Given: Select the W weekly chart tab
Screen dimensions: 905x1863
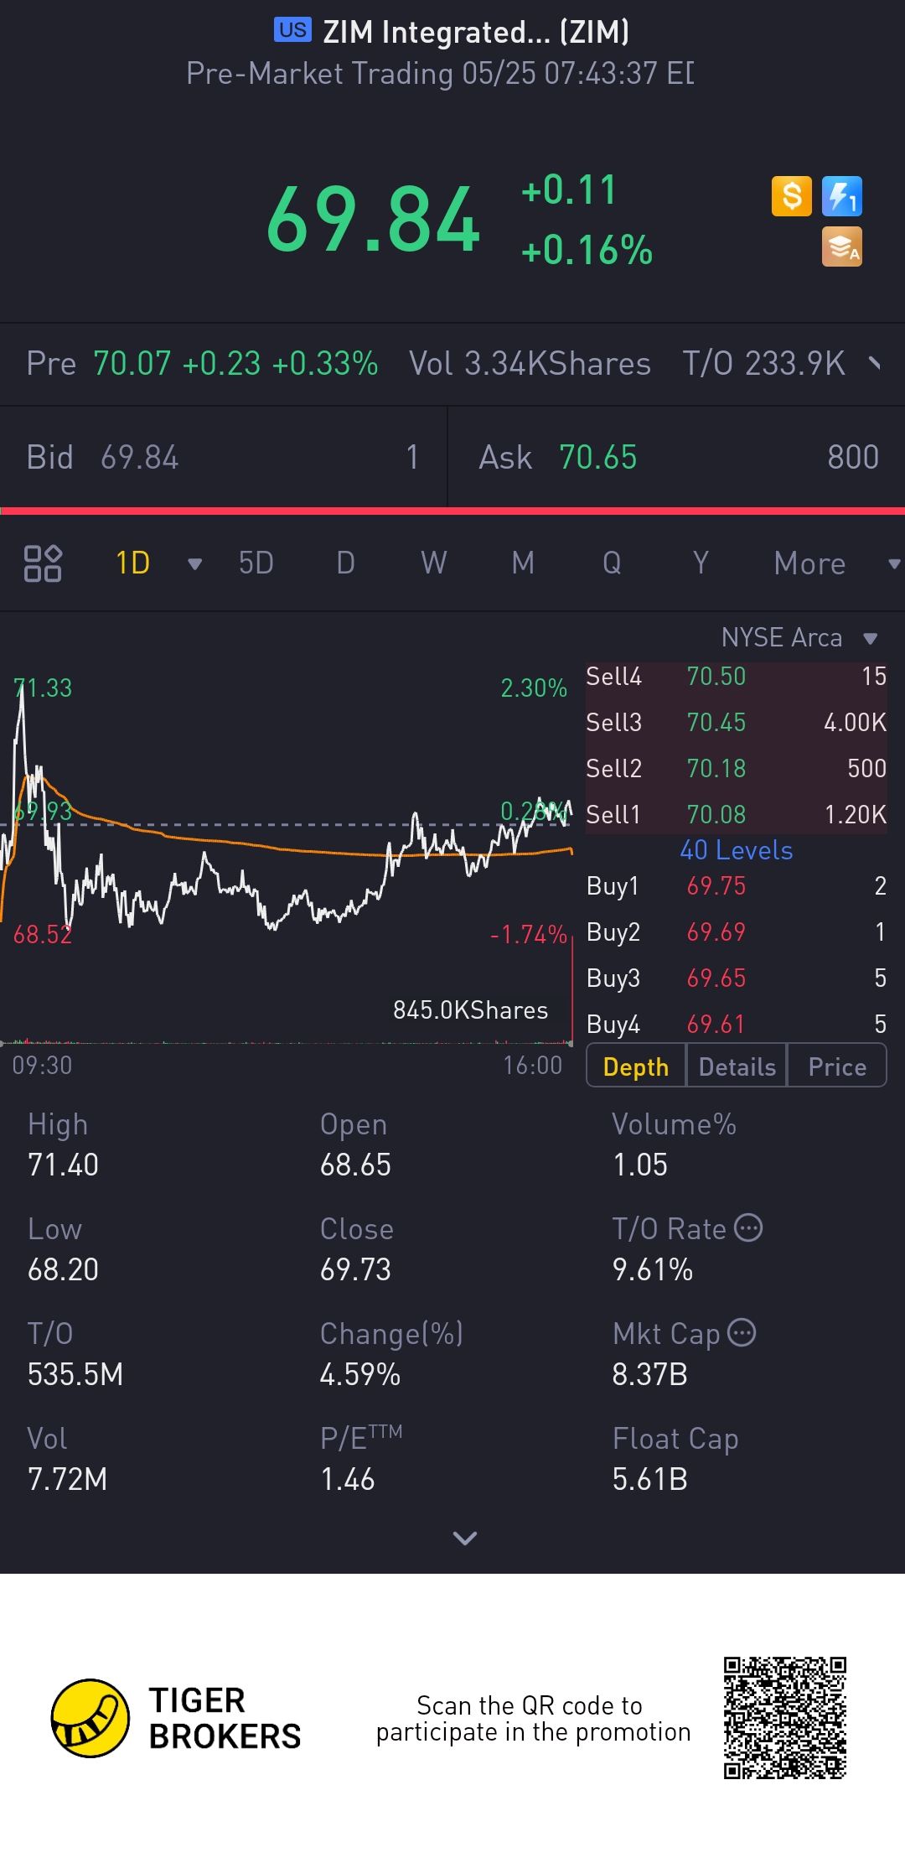Looking at the screenshot, I should pyautogui.click(x=434, y=563).
